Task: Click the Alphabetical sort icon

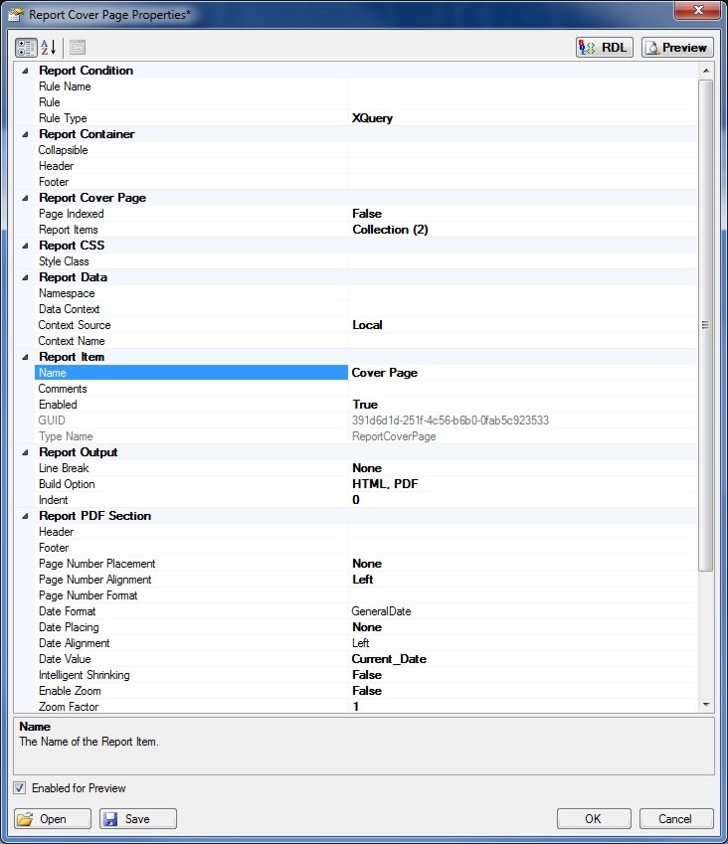Action: click(48, 47)
